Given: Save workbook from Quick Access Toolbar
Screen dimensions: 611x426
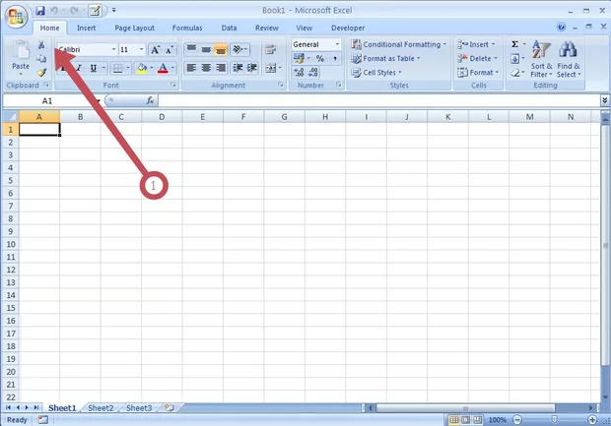Looking at the screenshot, I should pyautogui.click(x=40, y=11).
